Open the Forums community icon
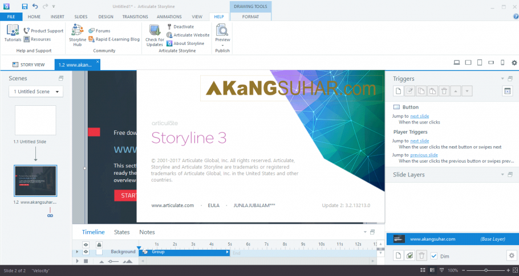Viewport: 519px width, 276px height. 91,31
